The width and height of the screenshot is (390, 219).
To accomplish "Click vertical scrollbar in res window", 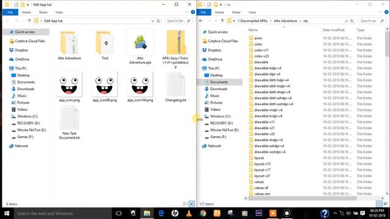I will tap(388, 43).
